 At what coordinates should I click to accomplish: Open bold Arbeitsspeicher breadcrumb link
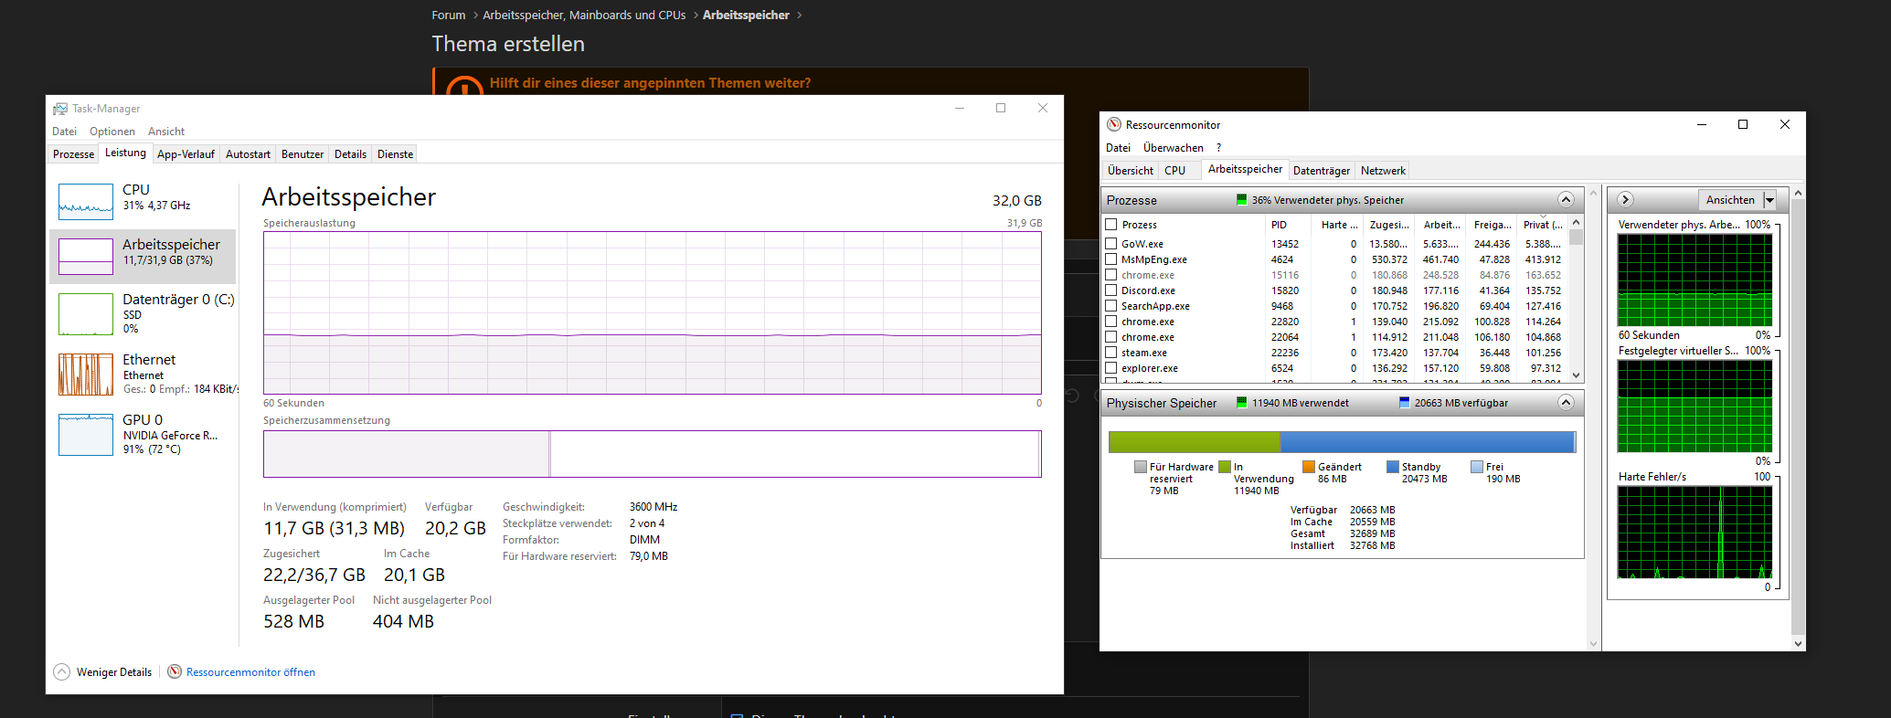746,16
